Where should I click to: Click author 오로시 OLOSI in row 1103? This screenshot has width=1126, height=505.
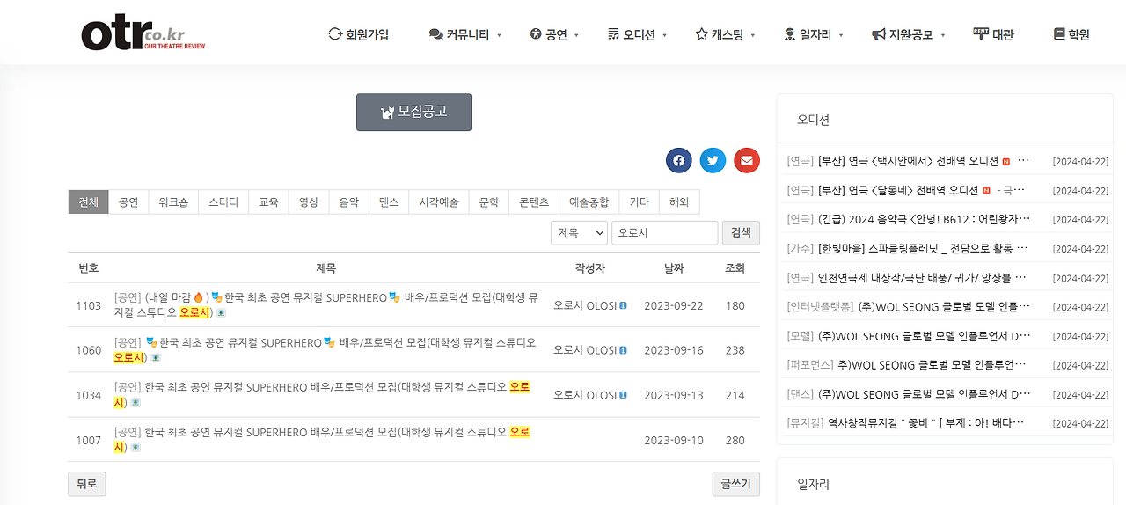[589, 305]
